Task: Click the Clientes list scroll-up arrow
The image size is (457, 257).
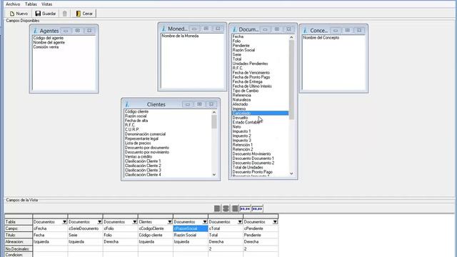Action: pos(214,112)
